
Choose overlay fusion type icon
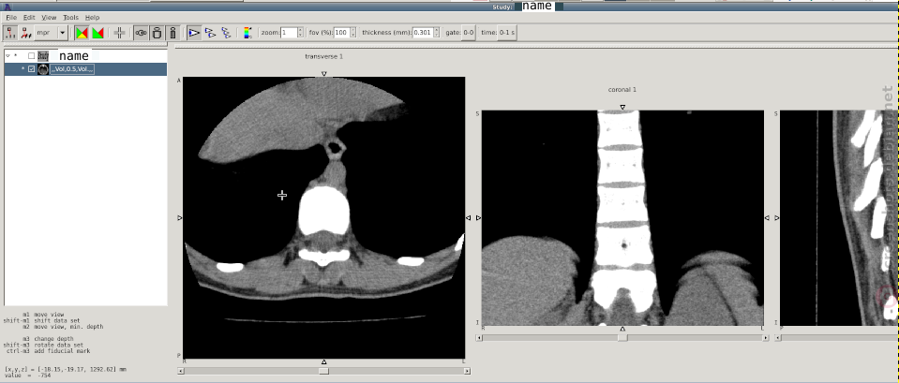click(97, 33)
